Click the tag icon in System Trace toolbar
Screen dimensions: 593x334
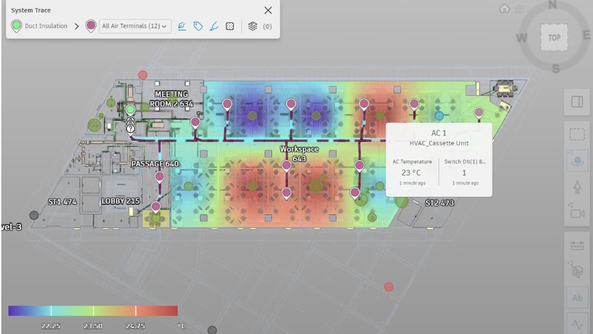[x=198, y=26]
